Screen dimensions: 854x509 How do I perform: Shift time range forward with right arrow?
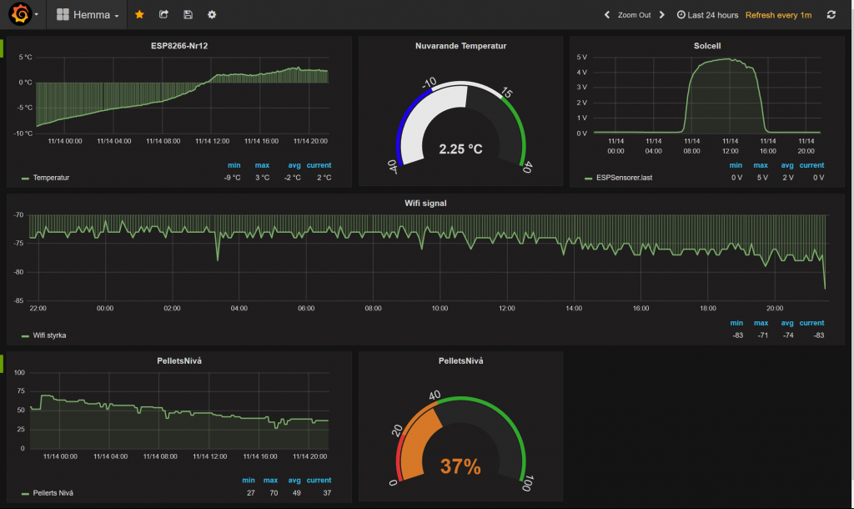coord(661,15)
